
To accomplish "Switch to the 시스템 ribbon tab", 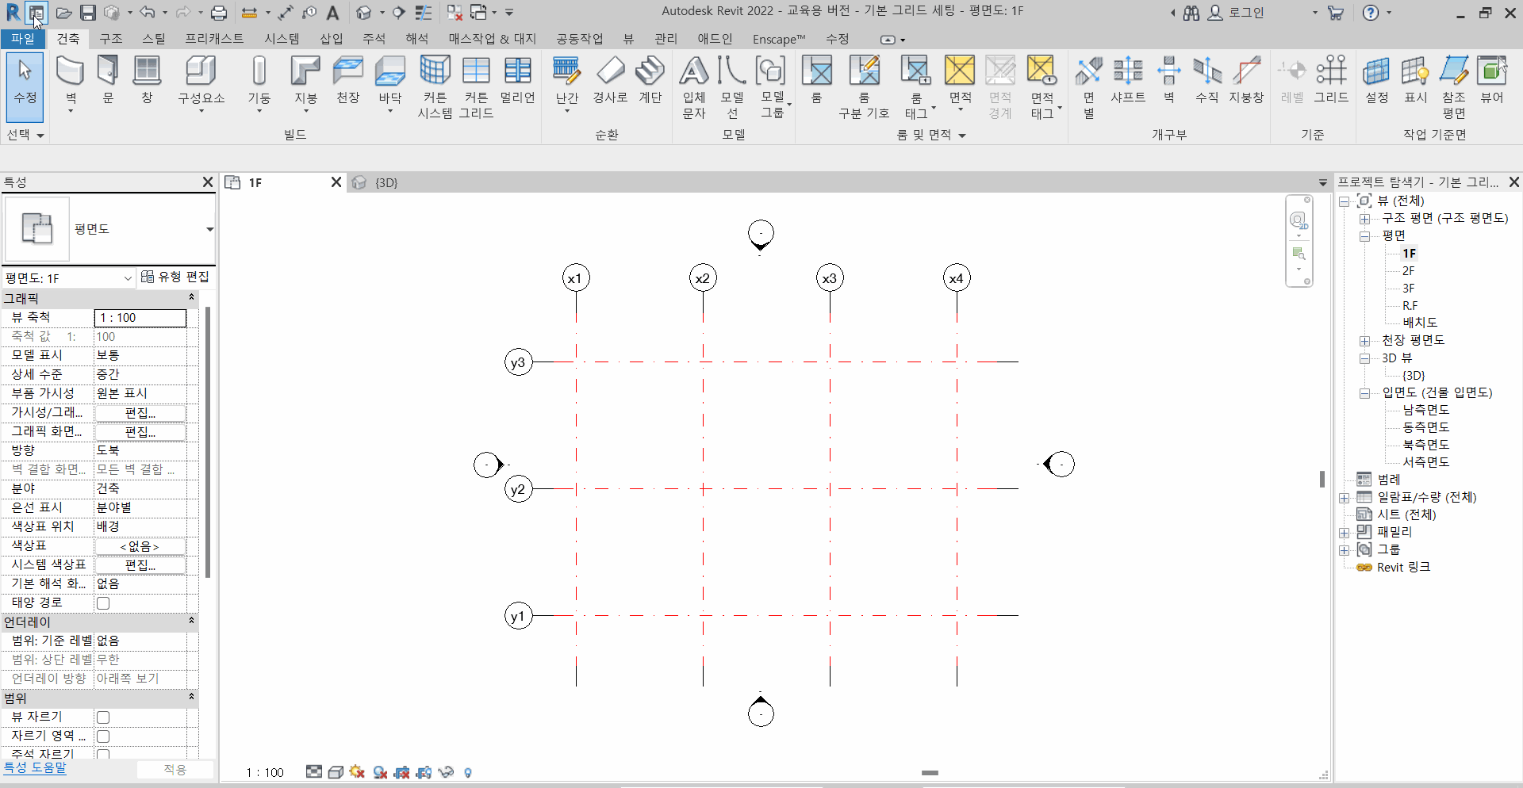I will (x=282, y=39).
